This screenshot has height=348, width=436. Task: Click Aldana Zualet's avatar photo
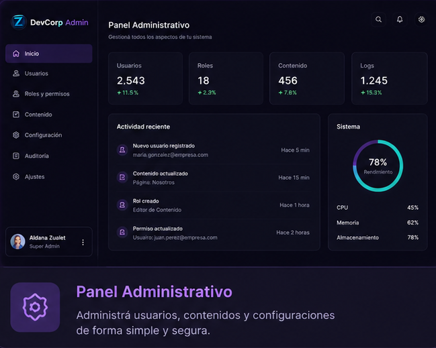point(17,241)
